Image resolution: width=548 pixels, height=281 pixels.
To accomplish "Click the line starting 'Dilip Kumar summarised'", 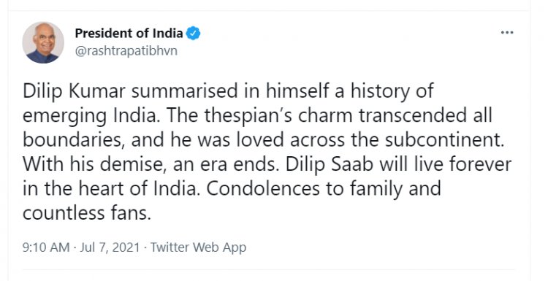I will pos(228,91).
